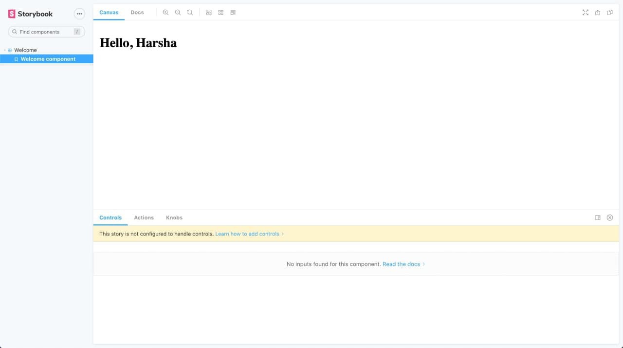Image resolution: width=623 pixels, height=348 pixels.
Task: Switch to the Knobs tab
Action: coord(174,218)
